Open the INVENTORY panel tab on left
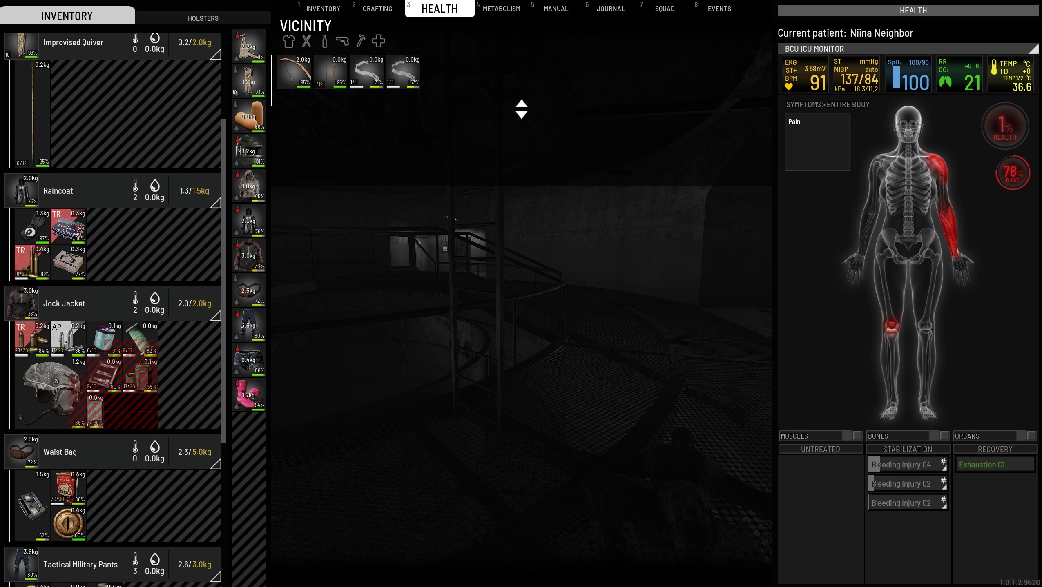The image size is (1042, 587). coord(67,16)
